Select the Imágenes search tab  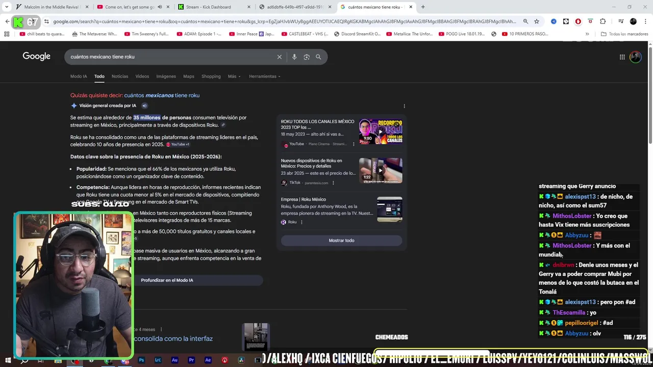pyautogui.click(x=166, y=76)
